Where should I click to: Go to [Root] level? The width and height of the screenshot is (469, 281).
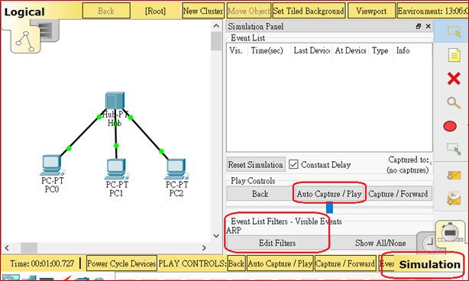(x=155, y=11)
